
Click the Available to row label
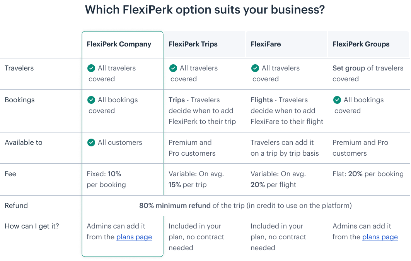24,143
